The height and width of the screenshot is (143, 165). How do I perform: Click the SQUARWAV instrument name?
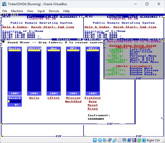(x=96, y=119)
